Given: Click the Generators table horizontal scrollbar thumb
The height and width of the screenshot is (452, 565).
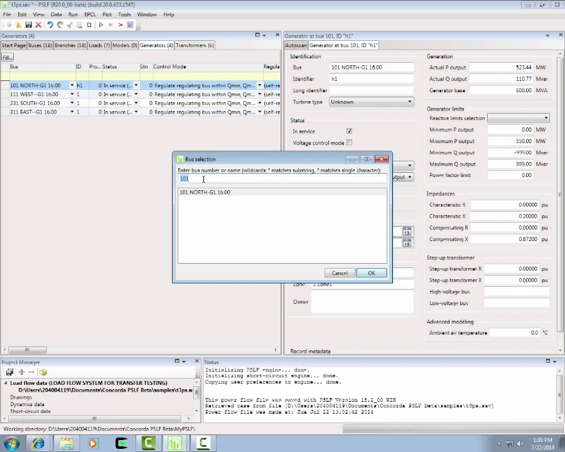Looking at the screenshot, I should tap(27, 350).
